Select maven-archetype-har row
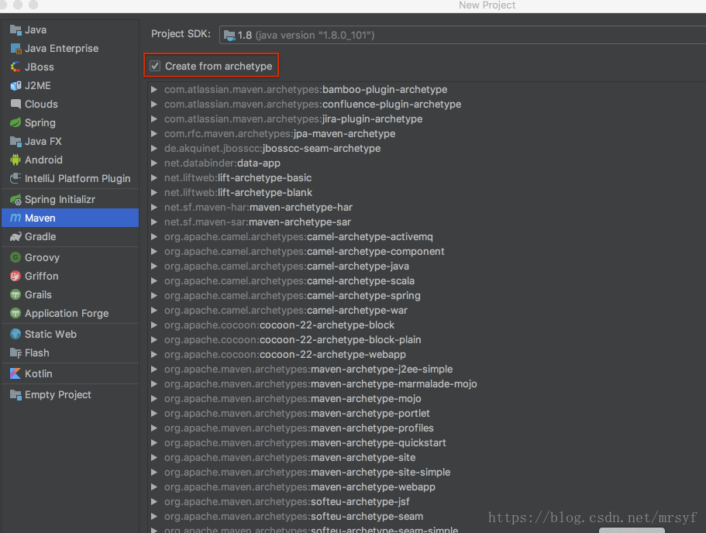 pyautogui.click(x=426, y=208)
